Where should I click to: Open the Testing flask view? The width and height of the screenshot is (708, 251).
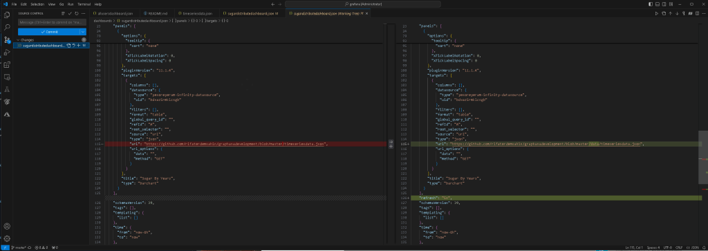tap(7, 90)
